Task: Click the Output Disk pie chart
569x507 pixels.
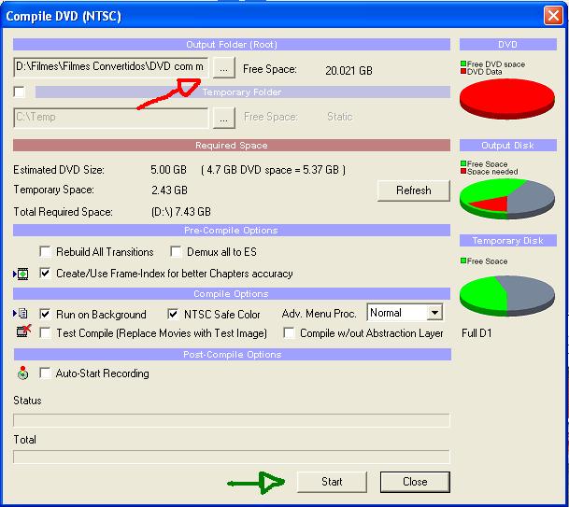Action: point(507,199)
